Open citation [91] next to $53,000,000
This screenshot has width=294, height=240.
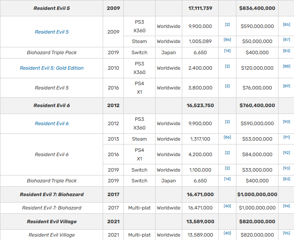click(x=286, y=137)
